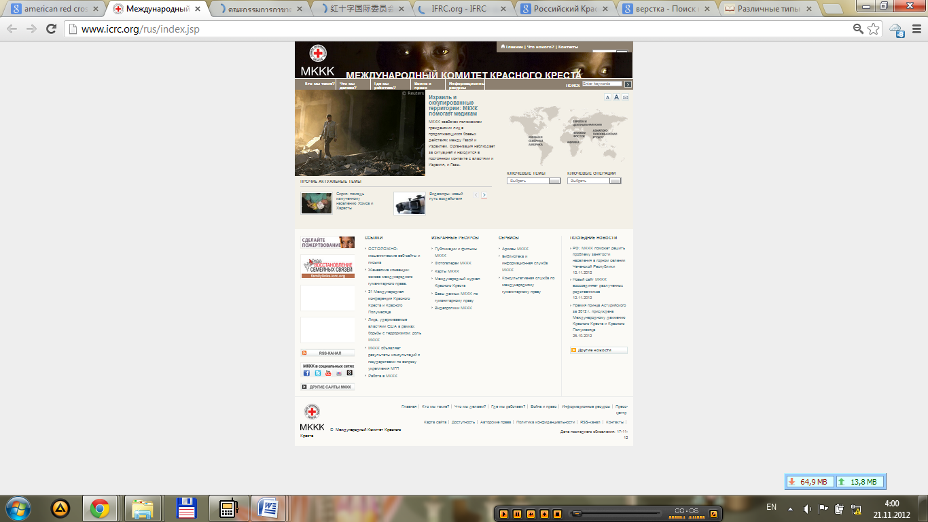This screenshot has width=928, height=522.
Task: Open the Scribd icon in social networks
Action: tap(350, 372)
